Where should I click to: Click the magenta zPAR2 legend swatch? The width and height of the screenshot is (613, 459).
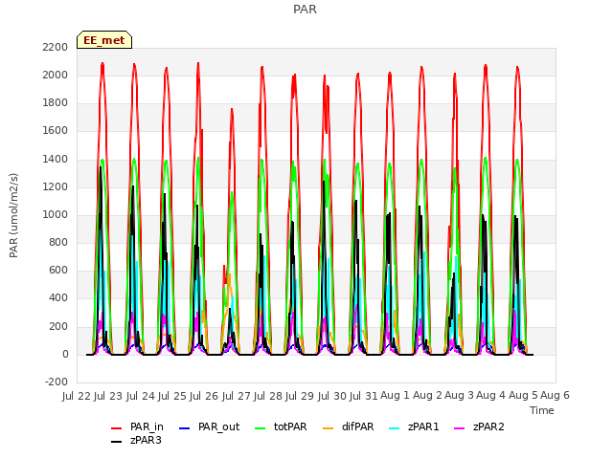pyautogui.click(x=460, y=428)
